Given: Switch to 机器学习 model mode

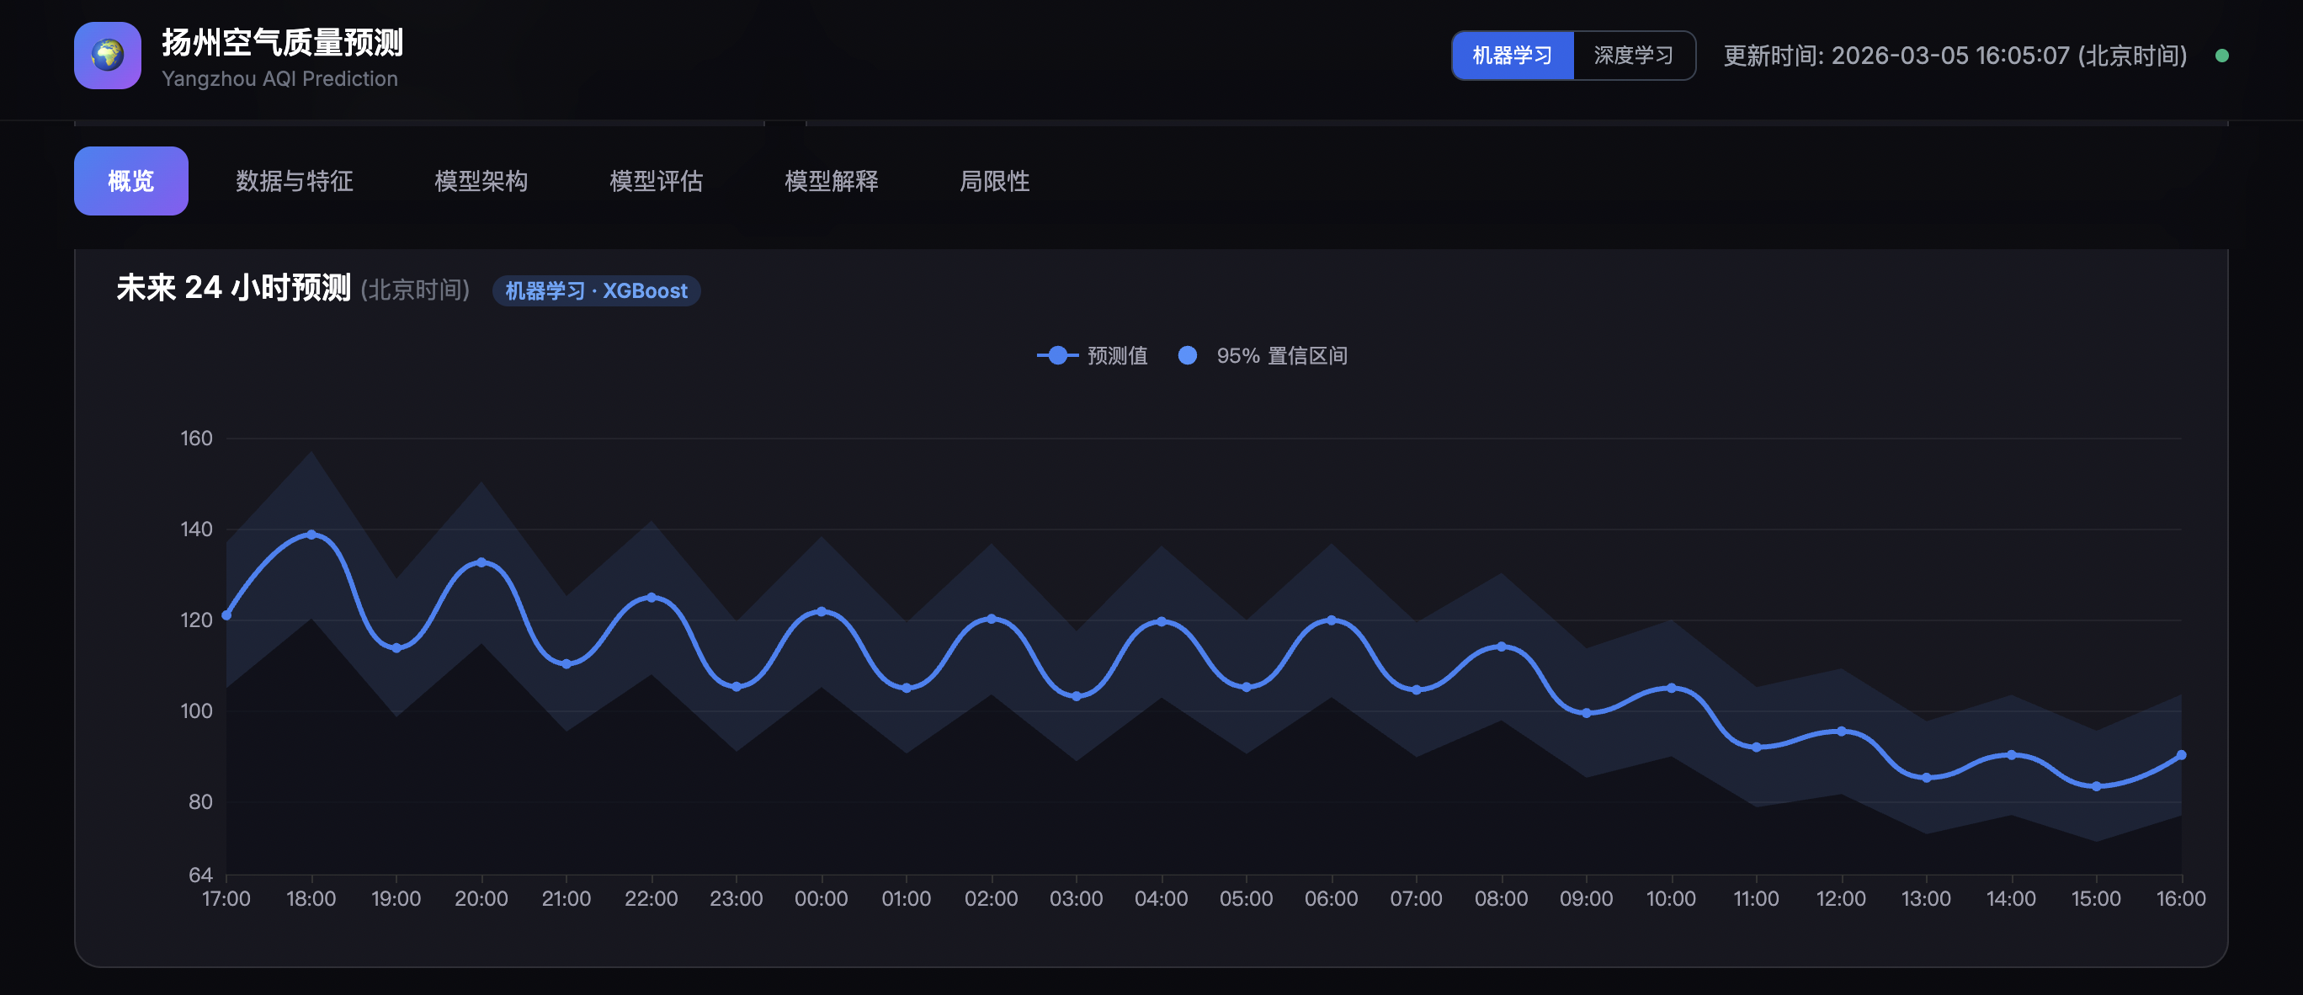Looking at the screenshot, I should [1512, 56].
